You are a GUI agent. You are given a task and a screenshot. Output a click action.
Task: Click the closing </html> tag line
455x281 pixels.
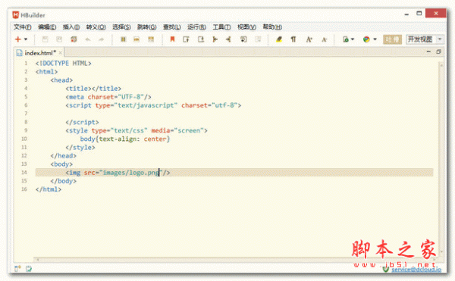pos(49,189)
